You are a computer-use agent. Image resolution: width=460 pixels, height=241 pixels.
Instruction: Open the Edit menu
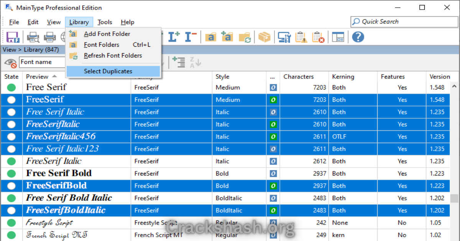coord(33,22)
